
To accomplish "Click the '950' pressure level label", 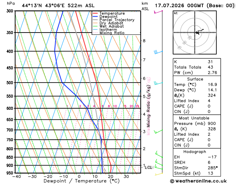I will 11,173.
